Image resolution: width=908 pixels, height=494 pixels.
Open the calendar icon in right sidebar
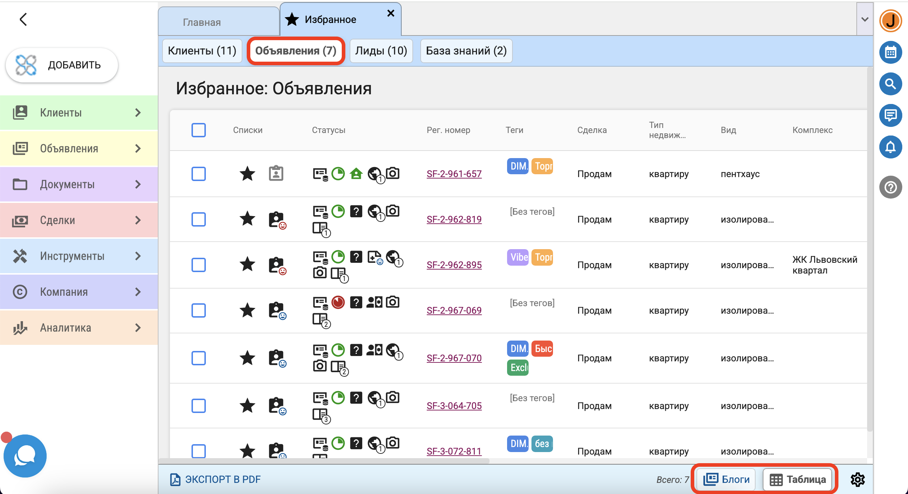click(x=890, y=52)
